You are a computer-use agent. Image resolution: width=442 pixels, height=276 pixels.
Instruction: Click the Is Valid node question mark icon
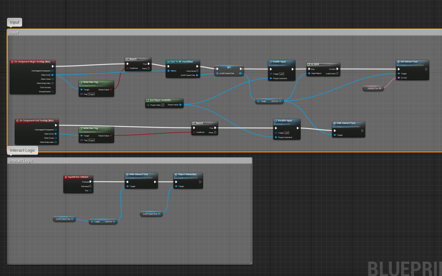pos(308,64)
